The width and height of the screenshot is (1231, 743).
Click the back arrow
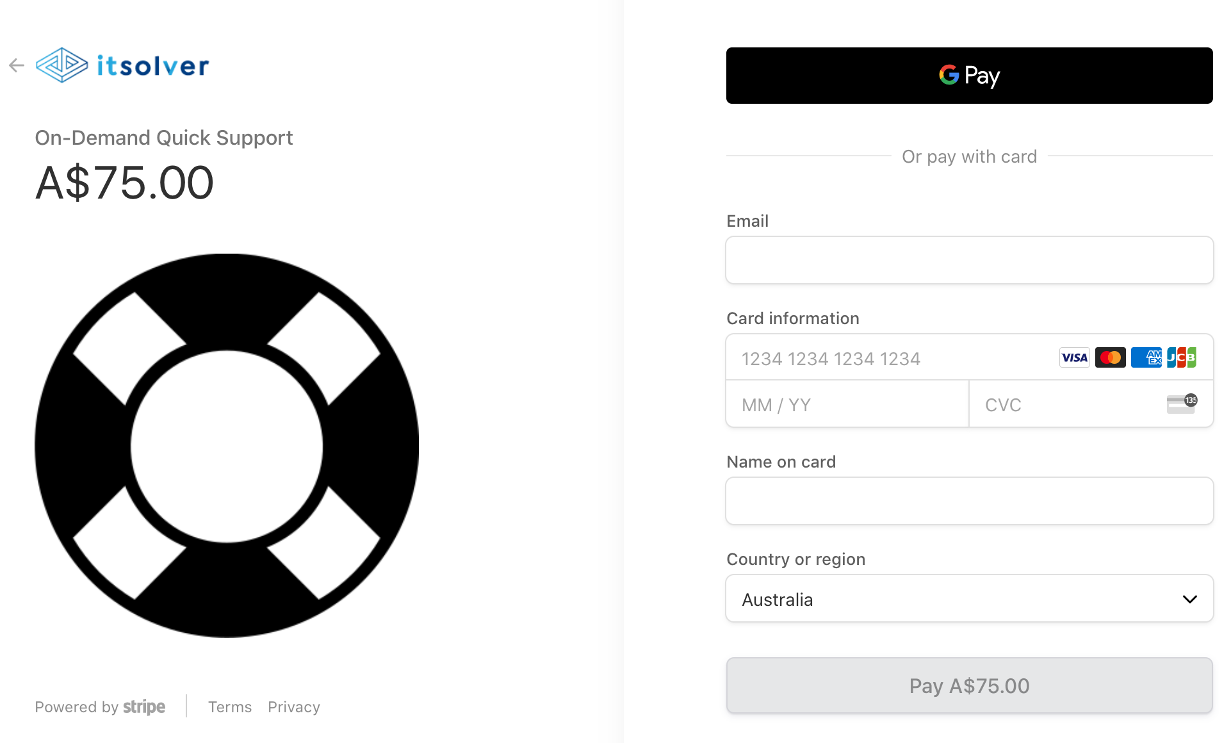[x=17, y=65]
